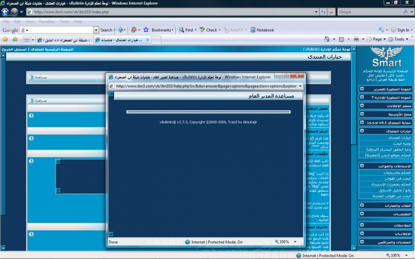Screen dimensions: 415x259
Task: Click the browser Back button
Action: pyautogui.click(x=6, y=11)
